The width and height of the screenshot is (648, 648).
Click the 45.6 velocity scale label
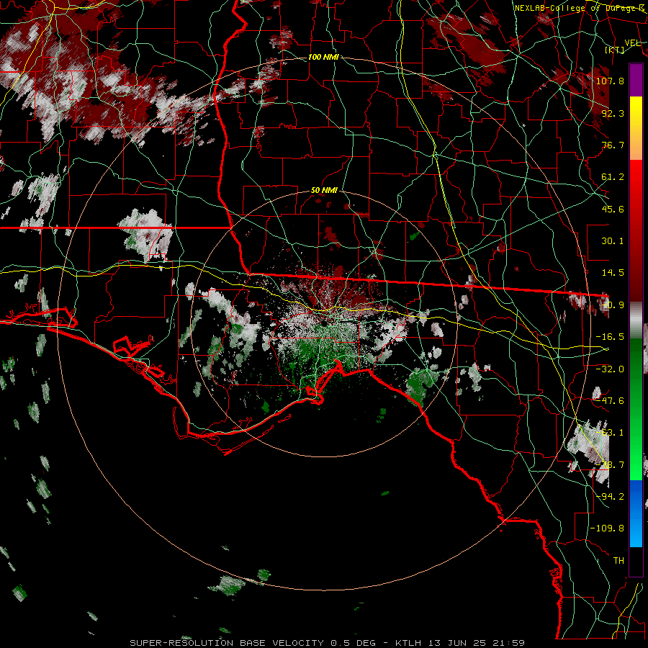coord(613,209)
